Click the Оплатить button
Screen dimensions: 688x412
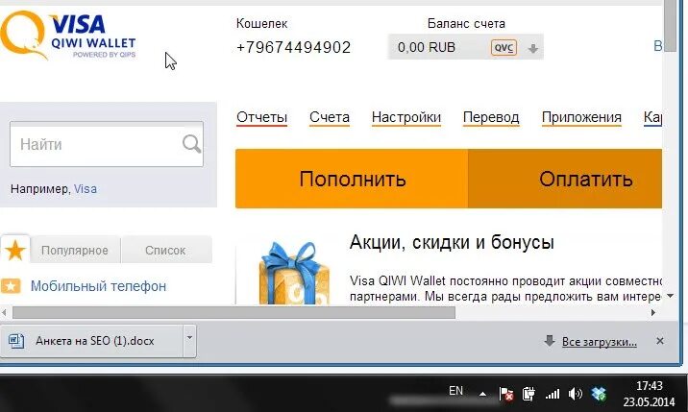click(x=565, y=179)
